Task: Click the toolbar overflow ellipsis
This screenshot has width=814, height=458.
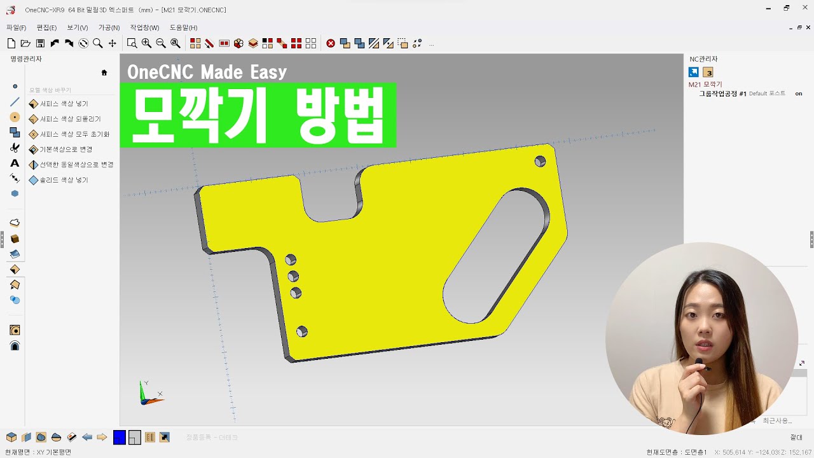Action: coord(432,45)
